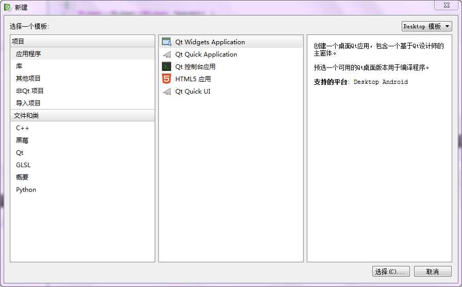Choose the HTML5 应用 template
This screenshot has width=462, height=287.
(x=231, y=79)
